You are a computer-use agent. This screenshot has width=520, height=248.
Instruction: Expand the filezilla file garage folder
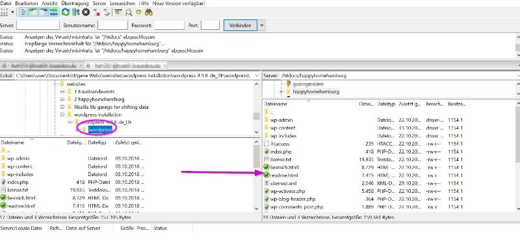(62, 107)
